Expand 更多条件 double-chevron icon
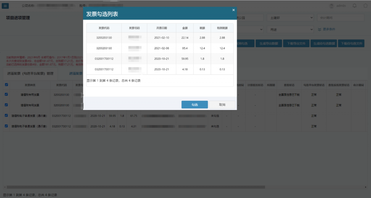 [320, 29]
